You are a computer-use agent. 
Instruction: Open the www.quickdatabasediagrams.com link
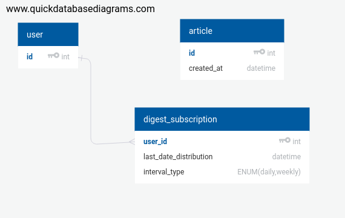click(80, 9)
